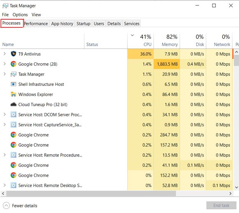
Task: Expand the Google Chrome (28) process group
Action: (5, 64)
